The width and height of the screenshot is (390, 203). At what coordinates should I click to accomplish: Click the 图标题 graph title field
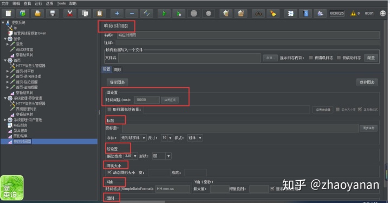coord(240,128)
